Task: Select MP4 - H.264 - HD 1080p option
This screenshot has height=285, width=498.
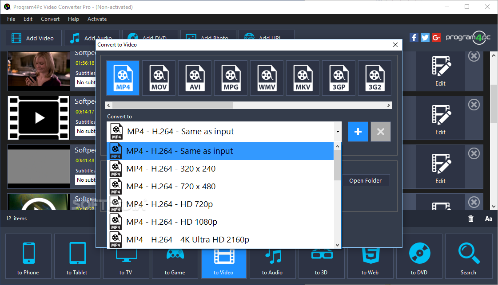Action: click(x=221, y=222)
